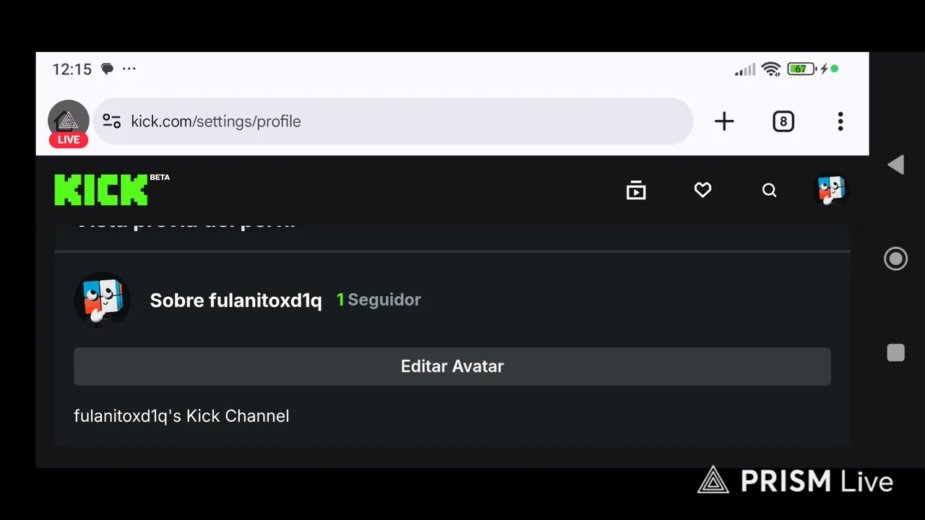This screenshot has width=925, height=520.
Task: Focus the kick.com/settings/profile address bar
Action: point(393,121)
